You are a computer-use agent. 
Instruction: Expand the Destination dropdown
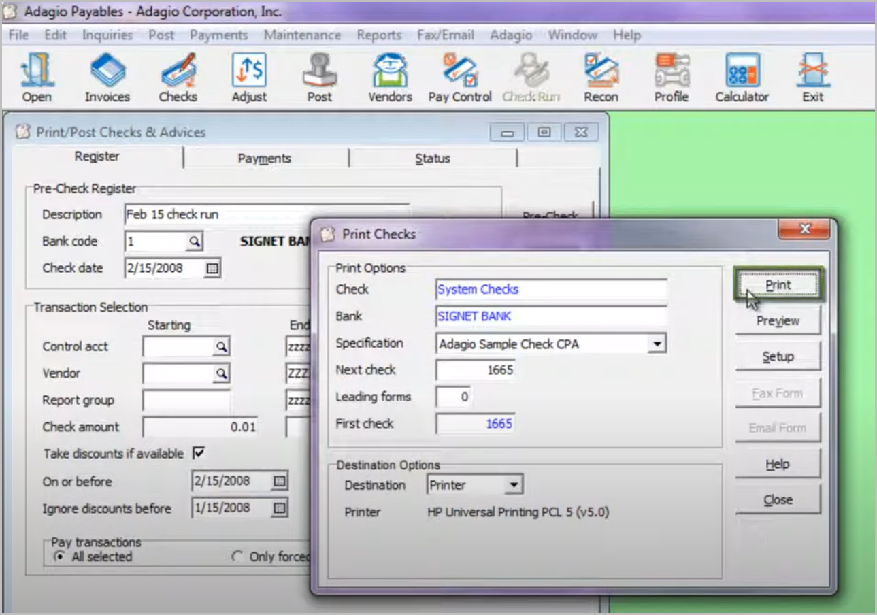pos(514,485)
